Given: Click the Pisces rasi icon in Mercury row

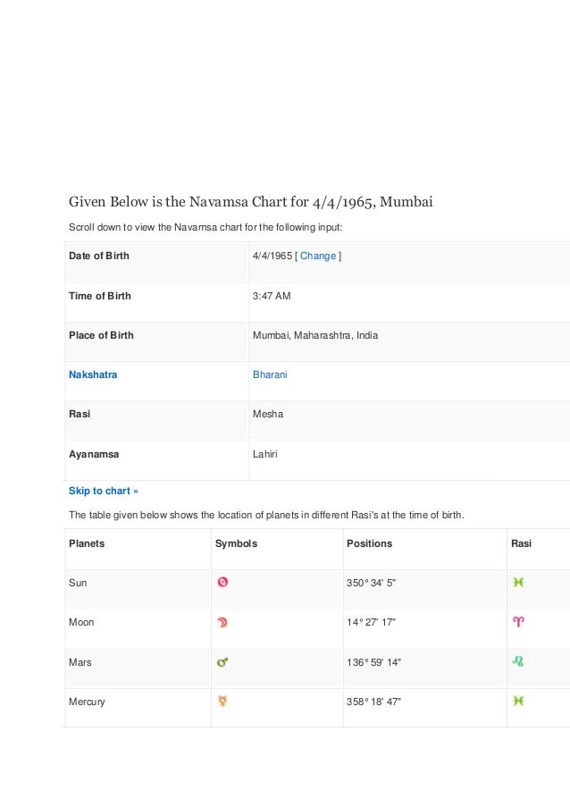Looking at the screenshot, I should click(518, 701).
